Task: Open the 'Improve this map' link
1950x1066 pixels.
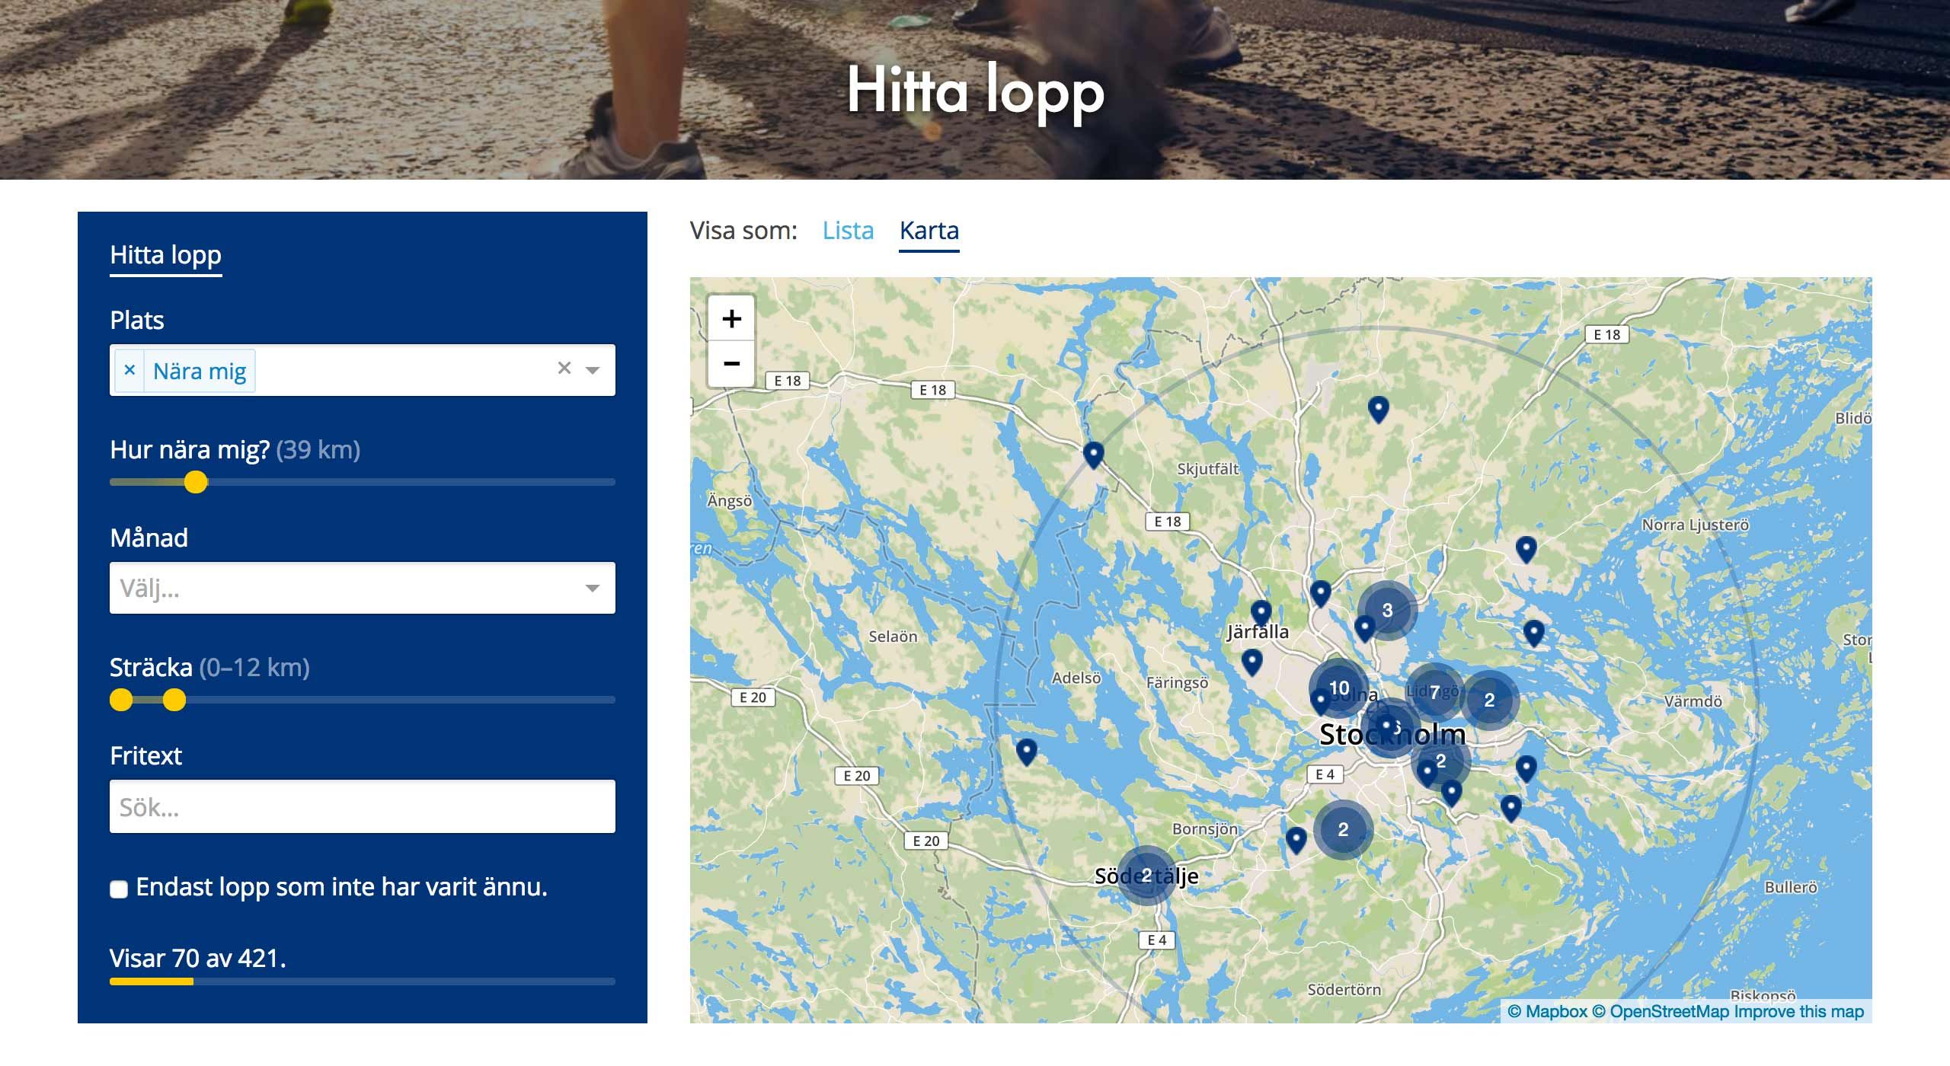Action: [1798, 1011]
